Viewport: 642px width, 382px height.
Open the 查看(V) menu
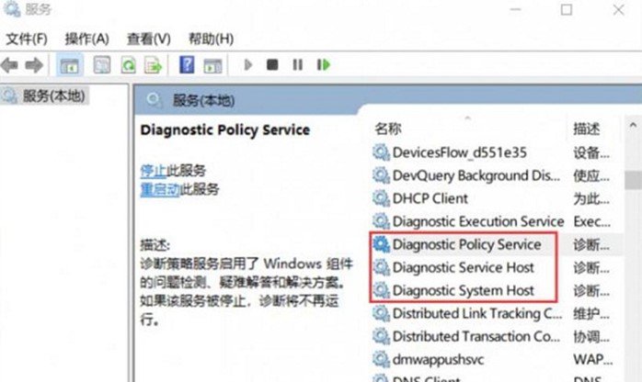(x=148, y=39)
